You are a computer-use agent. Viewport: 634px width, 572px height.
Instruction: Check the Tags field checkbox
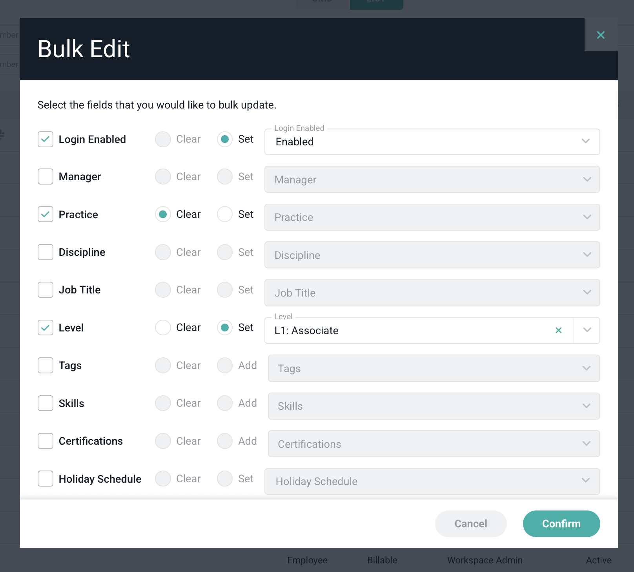[x=46, y=366]
